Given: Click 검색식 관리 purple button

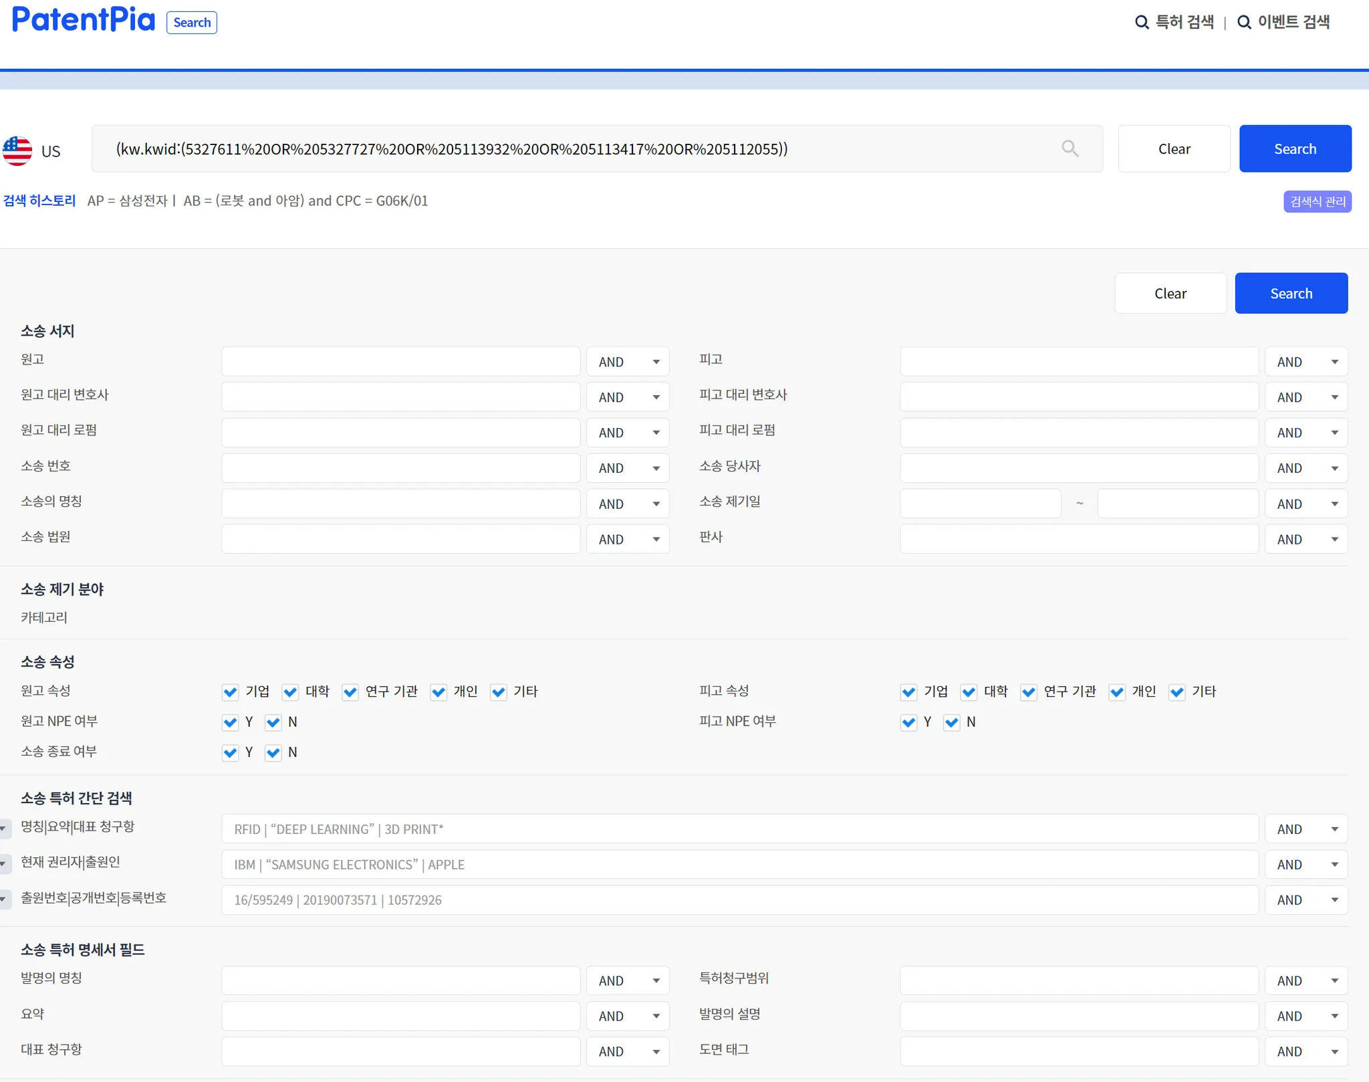Looking at the screenshot, I should (1317, 201).
